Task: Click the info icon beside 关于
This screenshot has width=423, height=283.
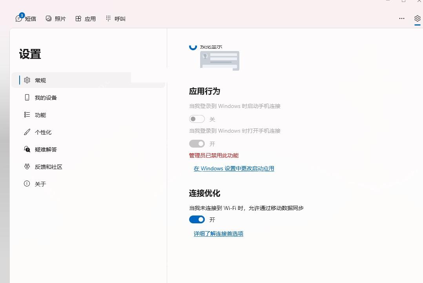Action: coord(27,184)
